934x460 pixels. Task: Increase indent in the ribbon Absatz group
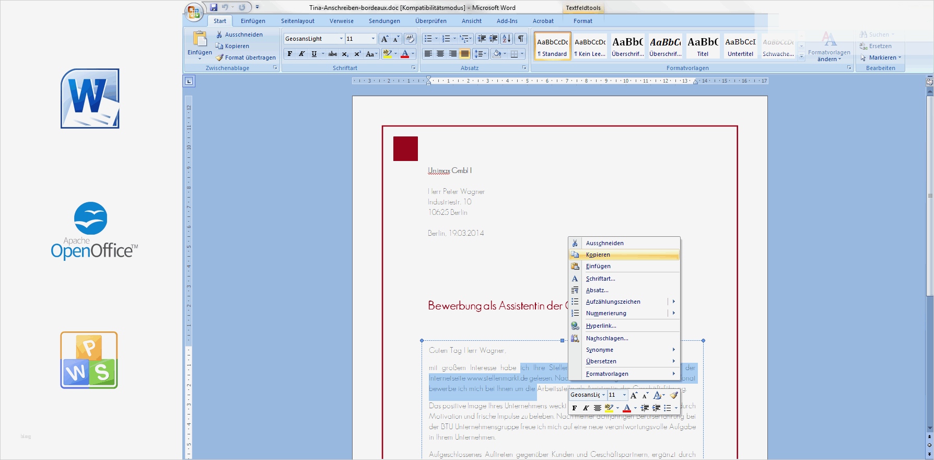point(493,39)
